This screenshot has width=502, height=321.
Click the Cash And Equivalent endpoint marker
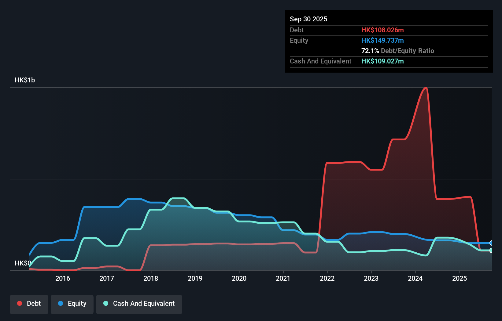pos(492,250)
